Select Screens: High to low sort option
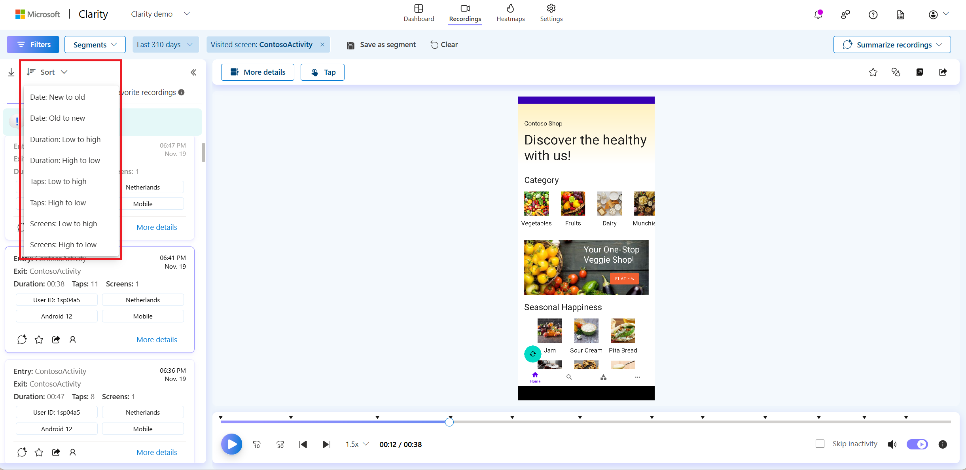The image size is (966, 470). [63, 245]
